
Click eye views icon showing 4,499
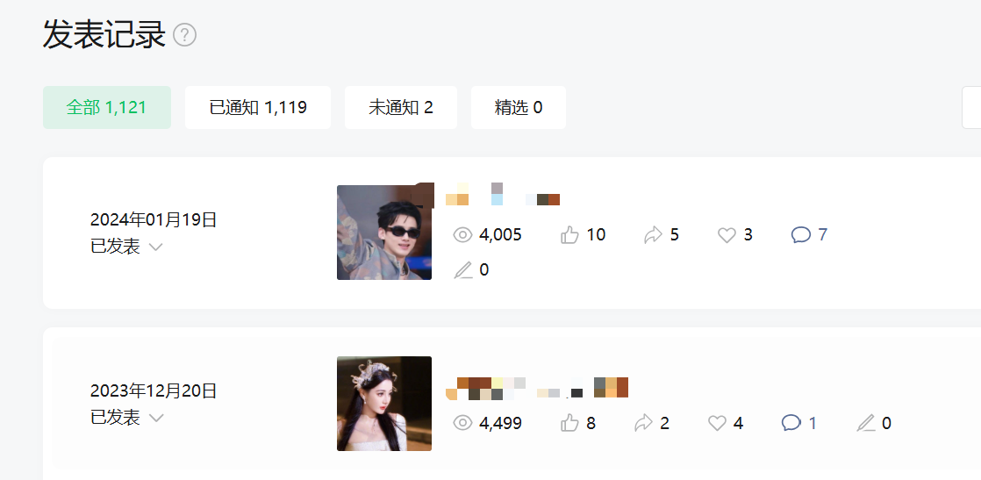[x=462, y=424]
